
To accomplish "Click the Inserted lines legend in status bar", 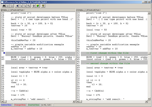I will [34, 105].
